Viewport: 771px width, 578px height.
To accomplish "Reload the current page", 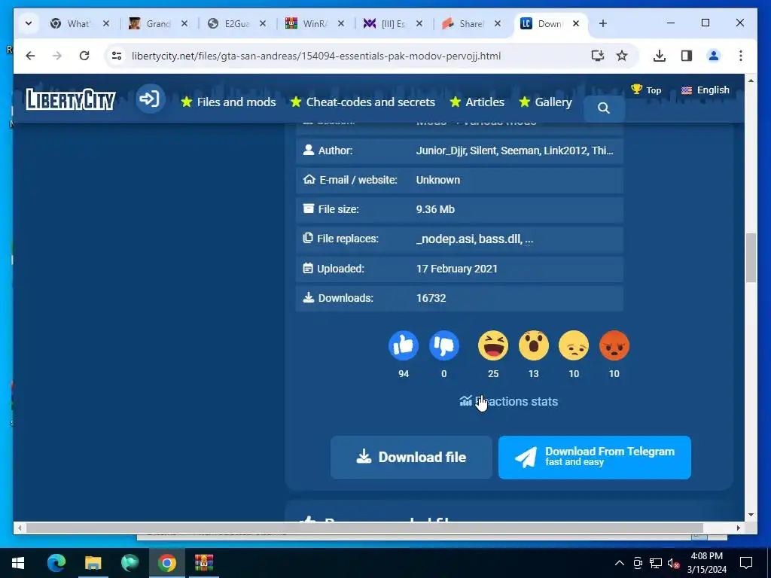I will point(84,56).
